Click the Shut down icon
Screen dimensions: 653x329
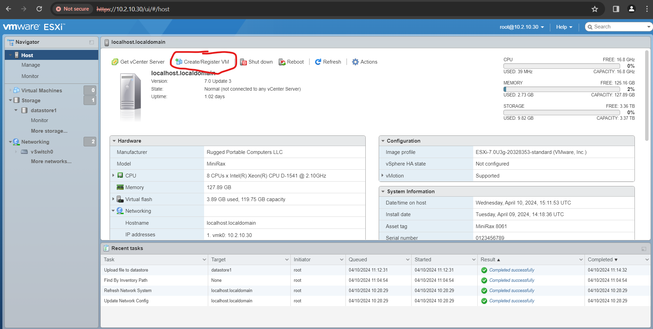(243, 62)
